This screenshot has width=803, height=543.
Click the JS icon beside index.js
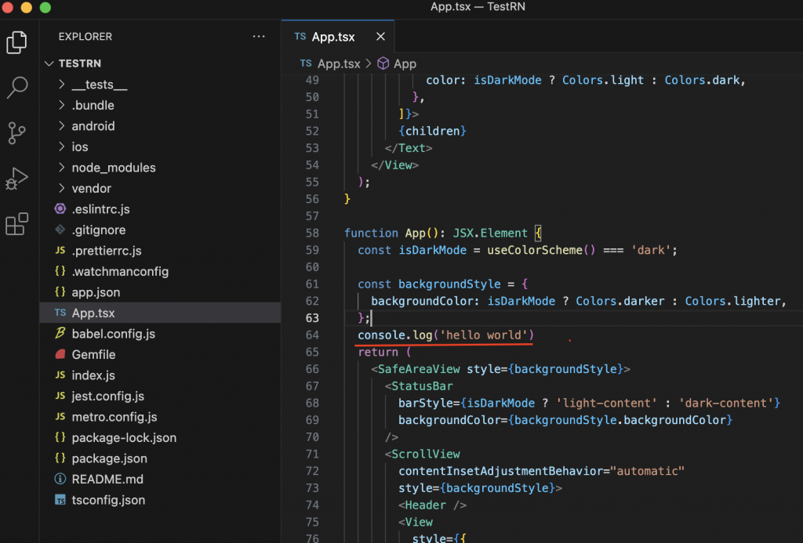coord(60,375)
